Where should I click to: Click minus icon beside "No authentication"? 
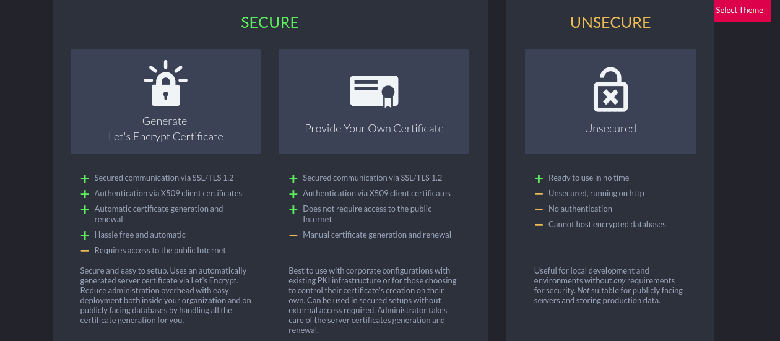539,209
